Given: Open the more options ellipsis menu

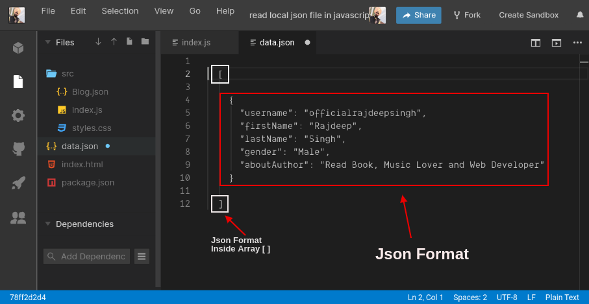Looking at the screenshot, I should coord(577,43).
